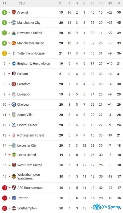Select the HS column header
This screenshot has height=213, width=123.
pyautogui.click(x=110, y=3)
